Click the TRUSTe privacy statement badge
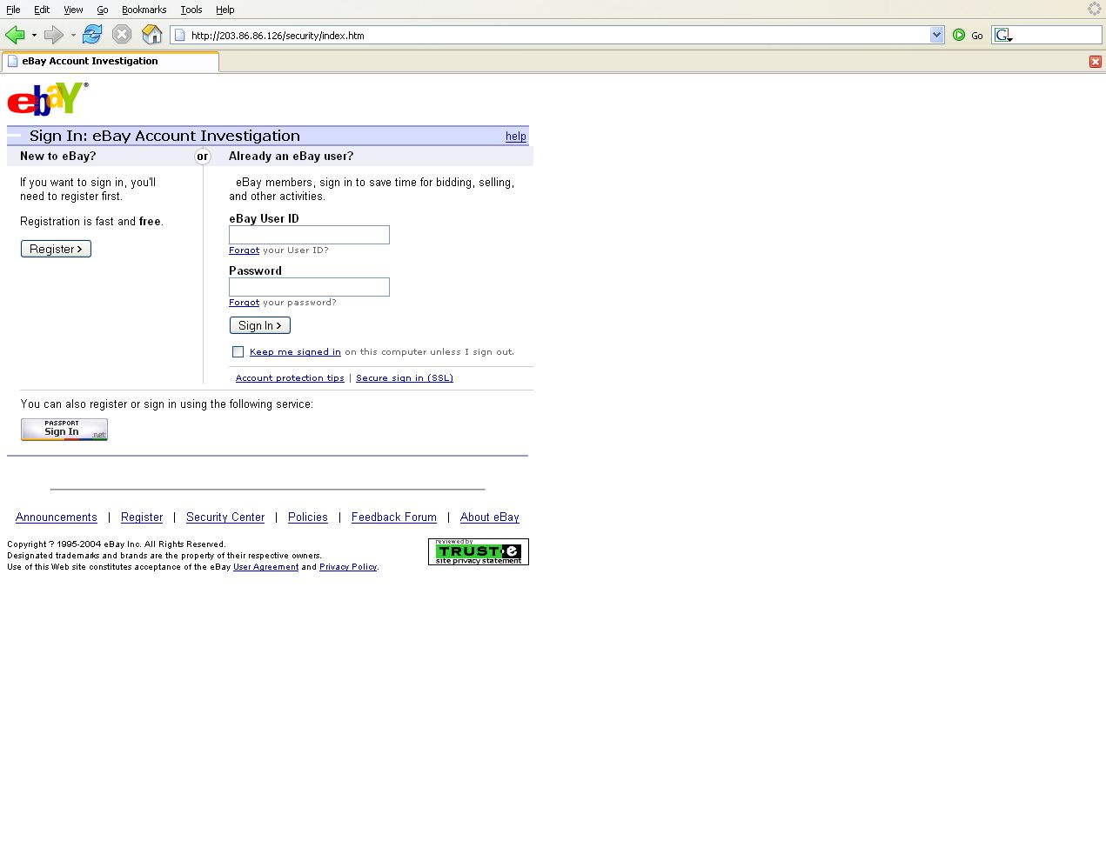 (x=479, y=552)
